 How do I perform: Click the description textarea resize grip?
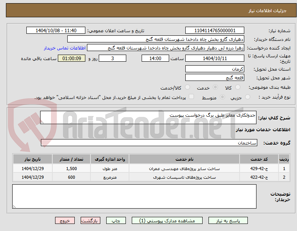pos(42,122)
